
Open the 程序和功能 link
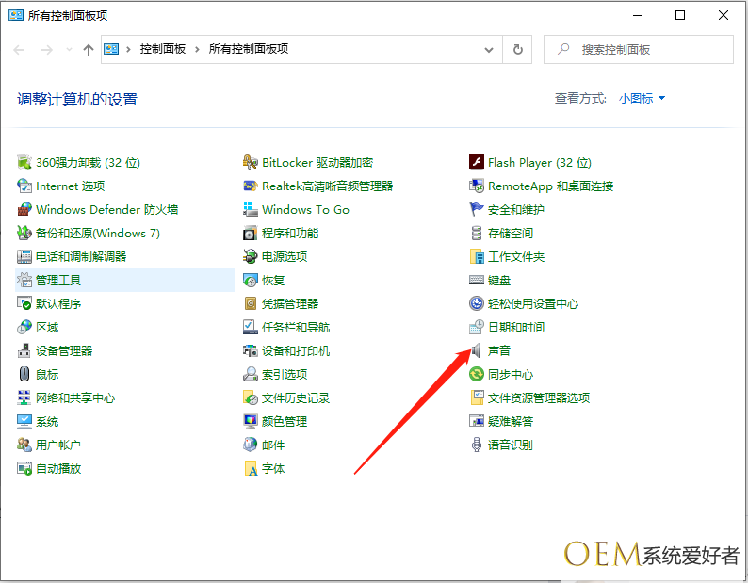tap(290, 233)
